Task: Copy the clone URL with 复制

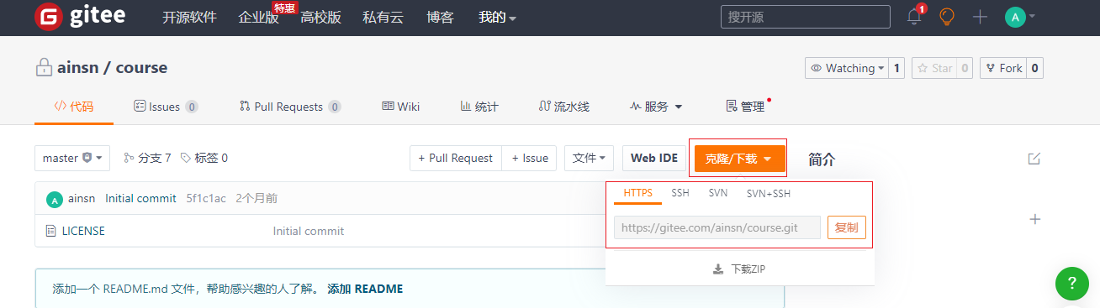Action: [847, 227]
